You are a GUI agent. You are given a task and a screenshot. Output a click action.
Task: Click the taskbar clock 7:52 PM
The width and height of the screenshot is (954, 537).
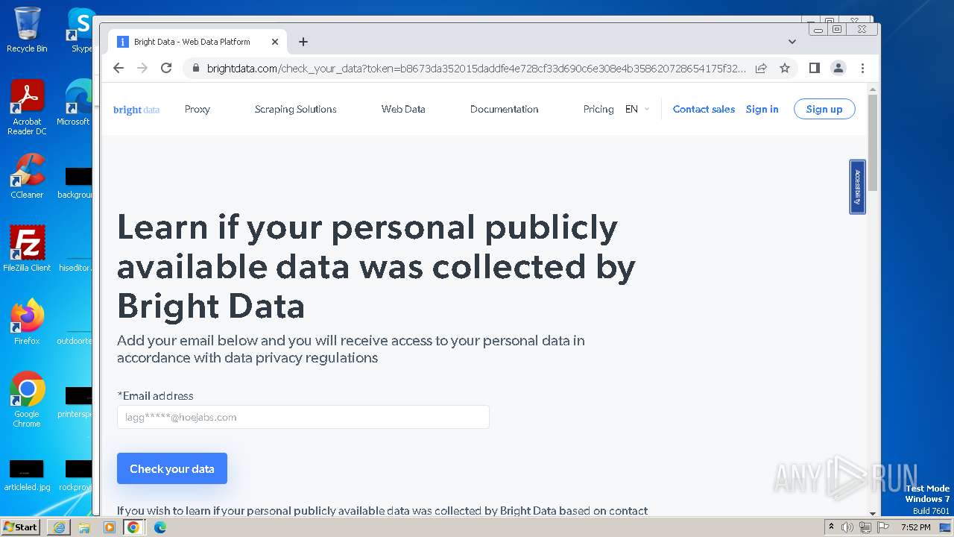pyautogui.click(x=915, y=527)
